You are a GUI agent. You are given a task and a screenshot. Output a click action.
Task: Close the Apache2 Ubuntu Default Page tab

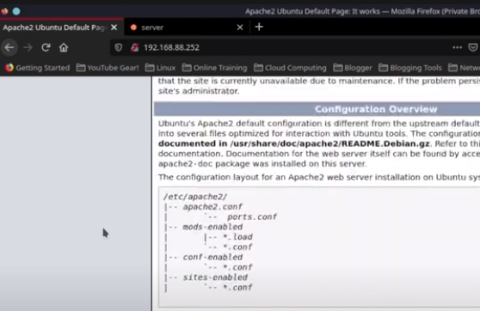[114, 27]
